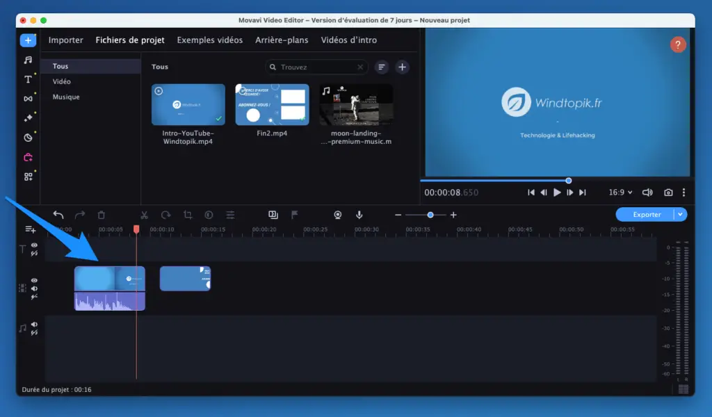Skip to the previous clip
This screenshot has height=417, width=712.
531,193
